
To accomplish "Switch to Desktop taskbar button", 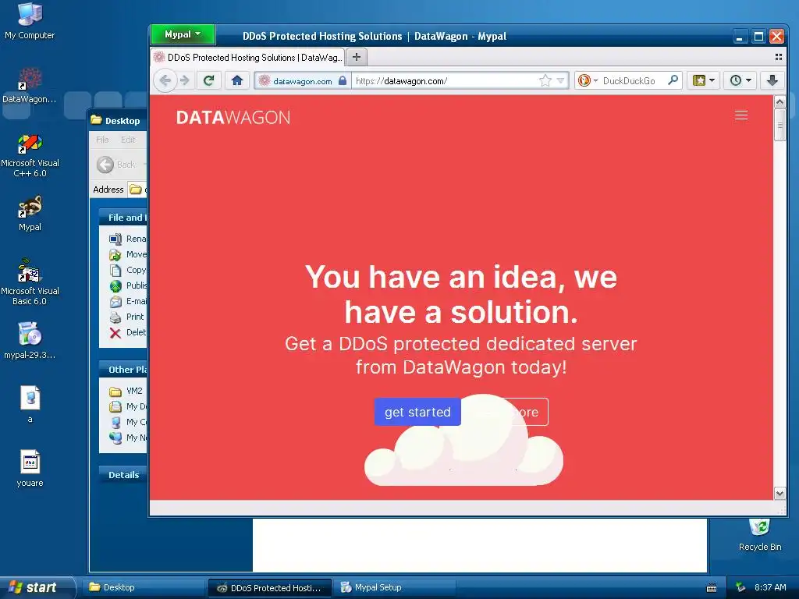I will tap(143, 587).
